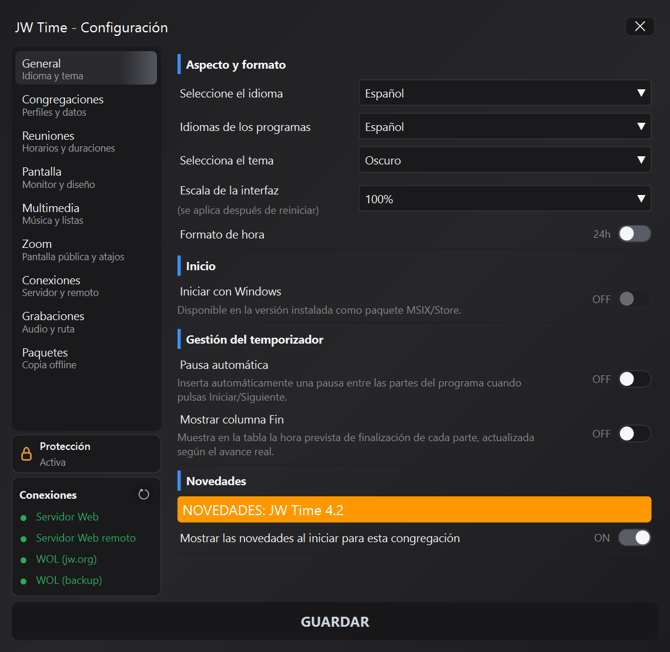Viewport: 670px width, 652px height.
Task: Click the green dot beside WOL (backup)
Action: coord(24,582)
